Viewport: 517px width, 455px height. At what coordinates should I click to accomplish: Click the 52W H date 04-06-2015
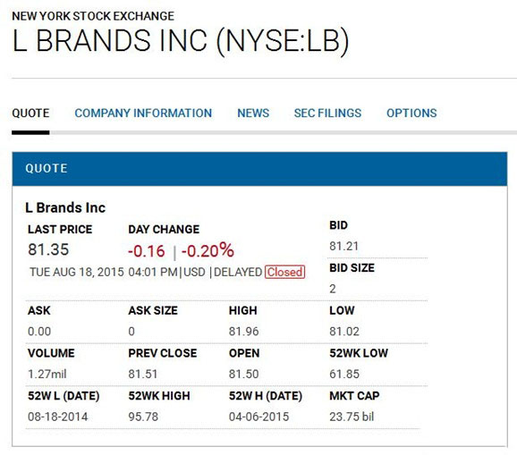258,417
